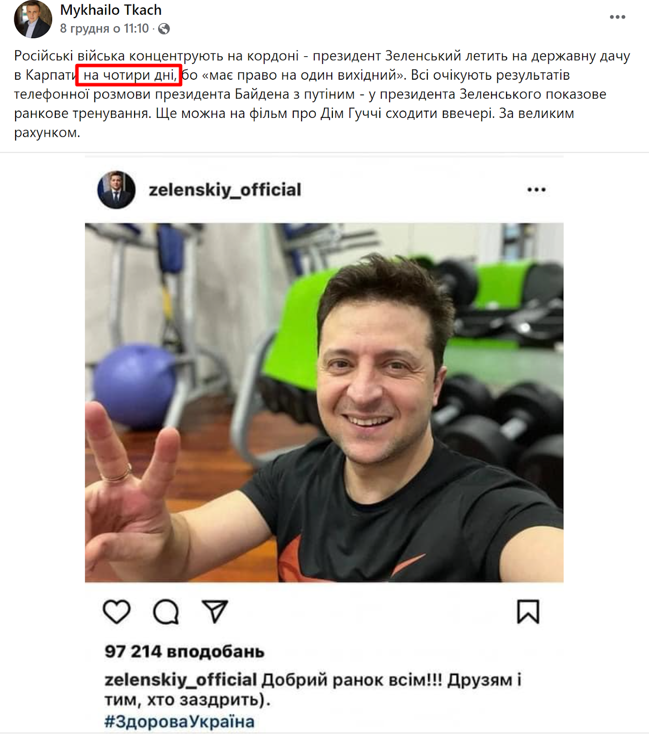Click zelenskiy_official name in the caption
This screenshot has width=649, height=737.
180,679
